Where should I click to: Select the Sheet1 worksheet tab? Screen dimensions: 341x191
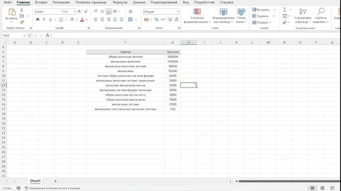pyautogui.click(x=35, y=181)
